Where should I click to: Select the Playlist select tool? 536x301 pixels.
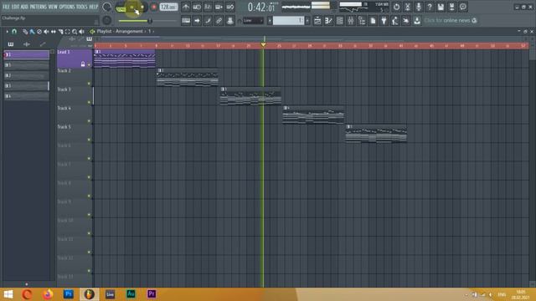(x=67, y=32)
